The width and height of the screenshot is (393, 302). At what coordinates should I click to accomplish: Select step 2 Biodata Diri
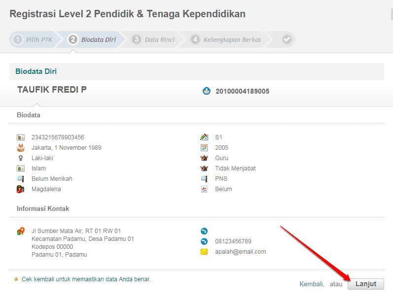[92, 39]
